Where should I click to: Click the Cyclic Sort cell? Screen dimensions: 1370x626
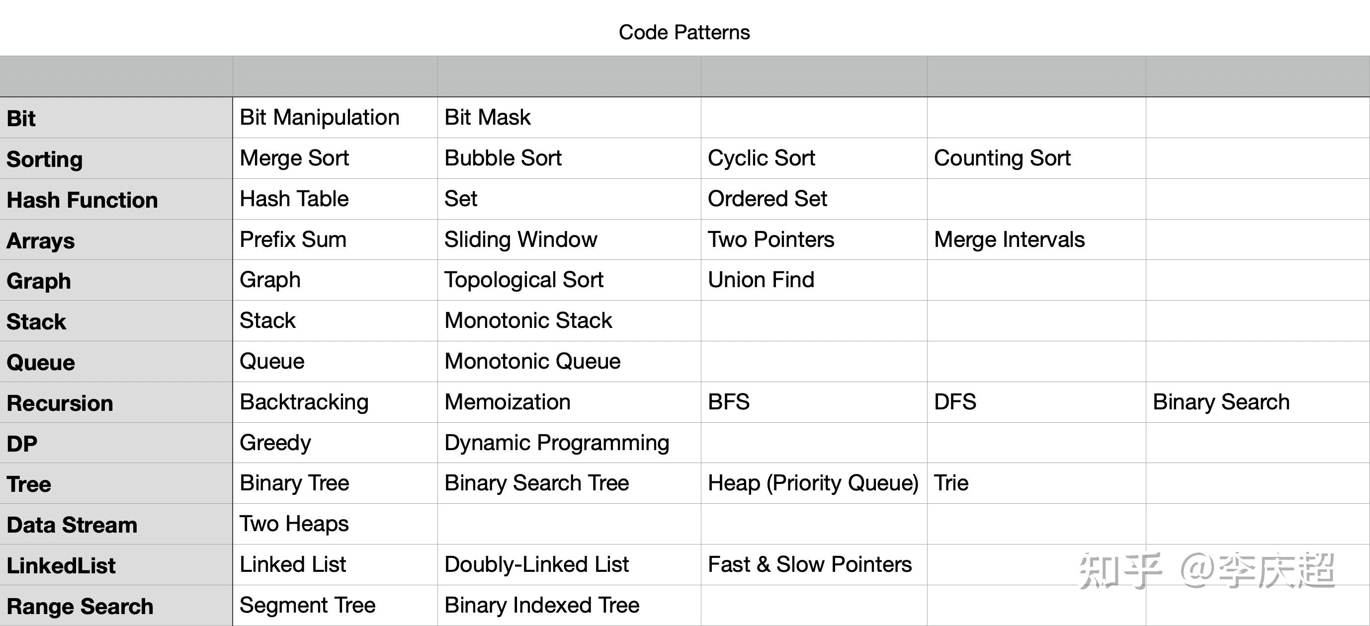761,158
